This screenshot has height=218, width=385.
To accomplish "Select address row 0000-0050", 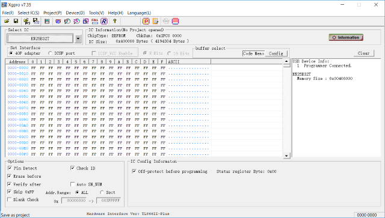I will click(18, 96).
